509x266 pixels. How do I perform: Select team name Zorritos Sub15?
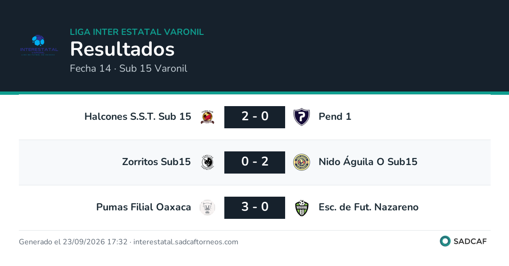(156, 161)
